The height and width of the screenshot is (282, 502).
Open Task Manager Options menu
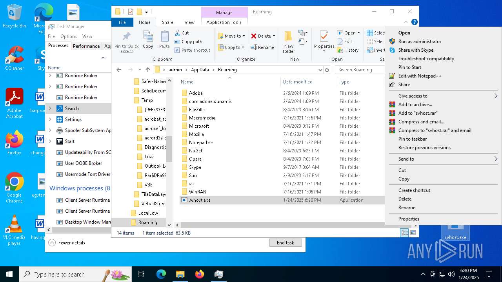[x=69, y=36]
